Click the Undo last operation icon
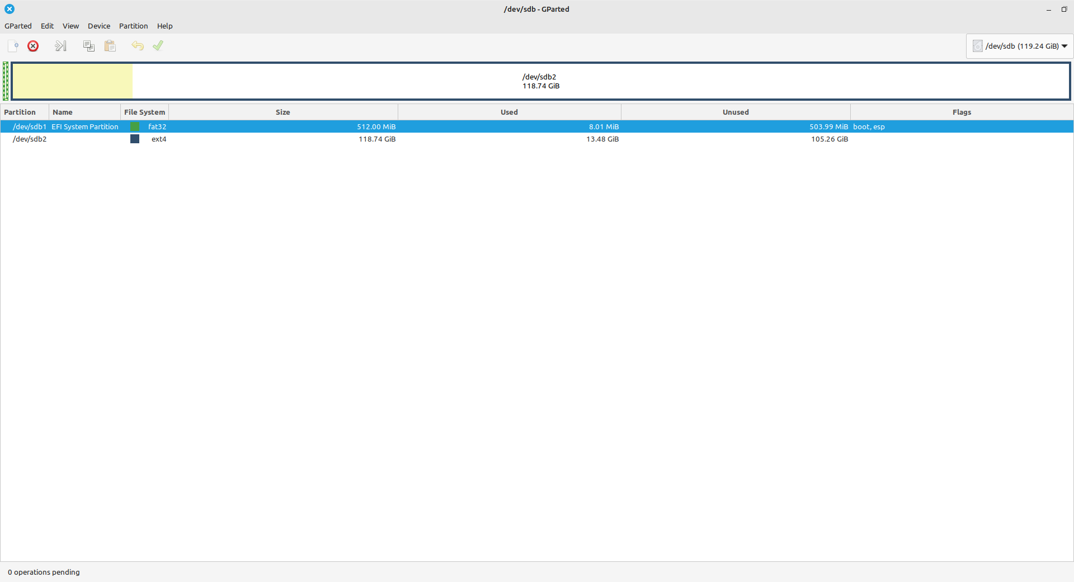The height and width of the screenshot is (582, 1074). [138, 46]
